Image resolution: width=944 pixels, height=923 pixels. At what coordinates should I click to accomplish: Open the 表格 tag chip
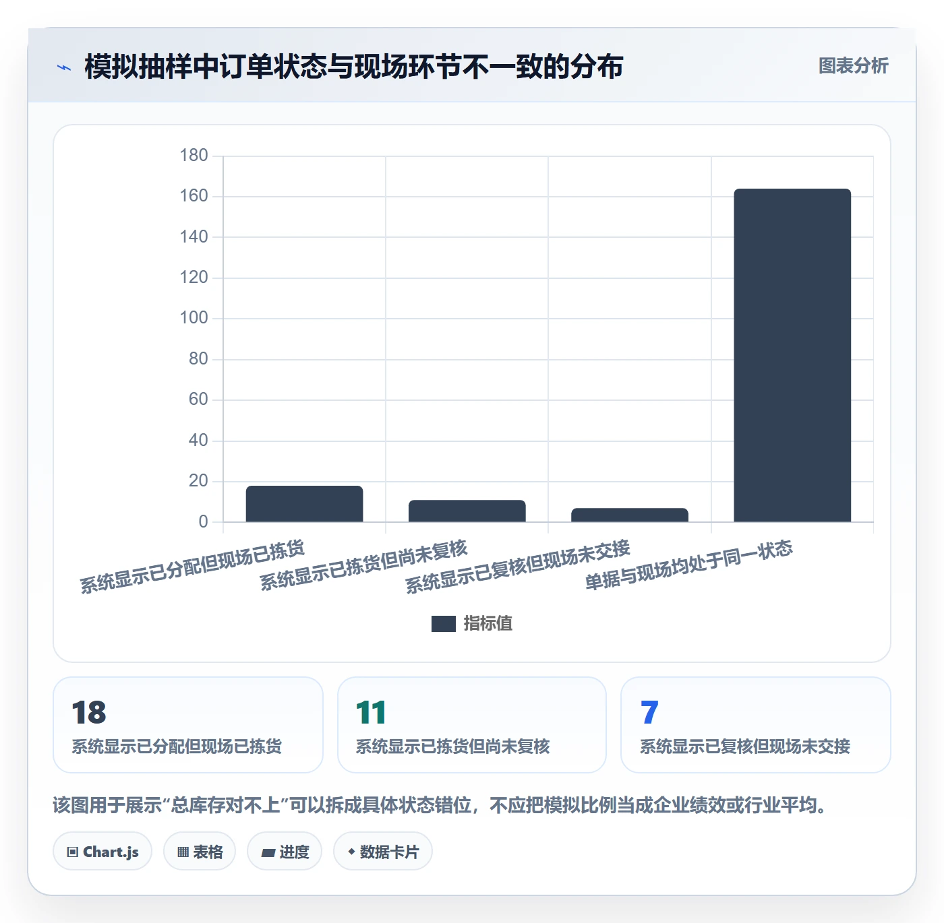[x=200, y=852]
